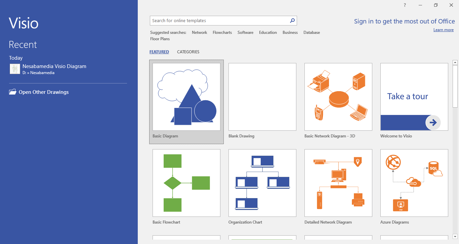Open the Basic Network Diagram - 3D template
Image resolution: width=459 pixels, height=244 pixels.
click(338, 97)
